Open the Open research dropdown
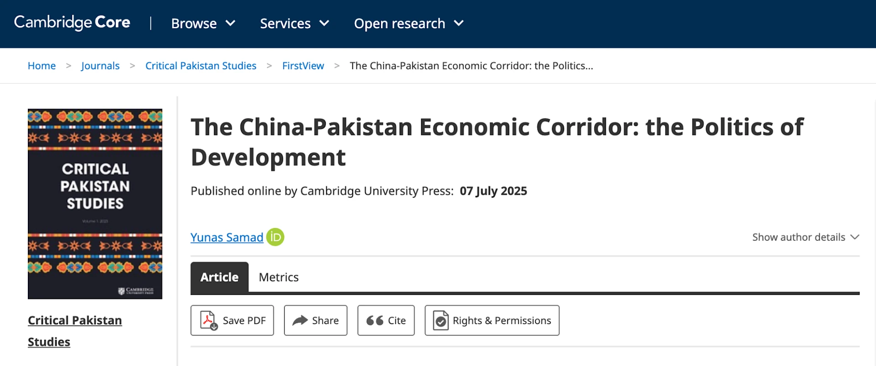Screen dimensions: 876x366 point(409,23)
